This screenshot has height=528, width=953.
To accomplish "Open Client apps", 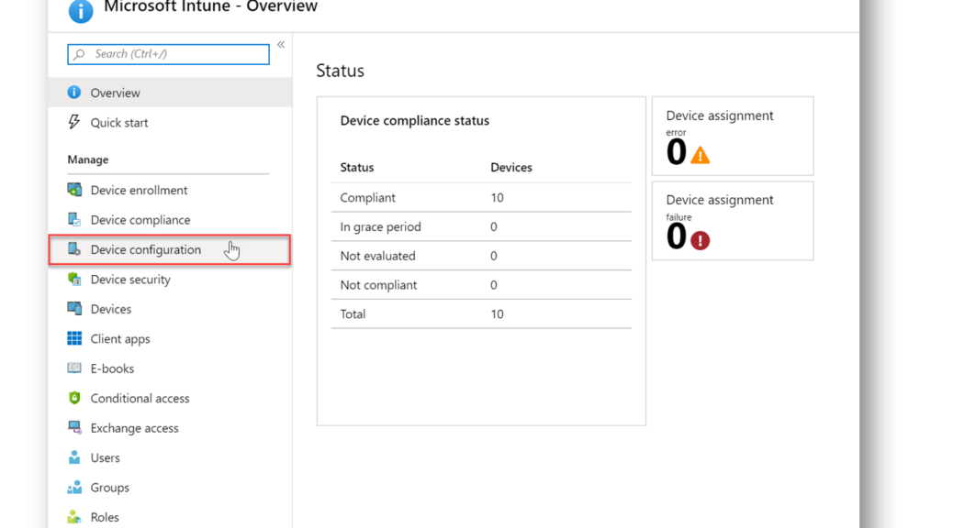I will click(x=170, y=338).
